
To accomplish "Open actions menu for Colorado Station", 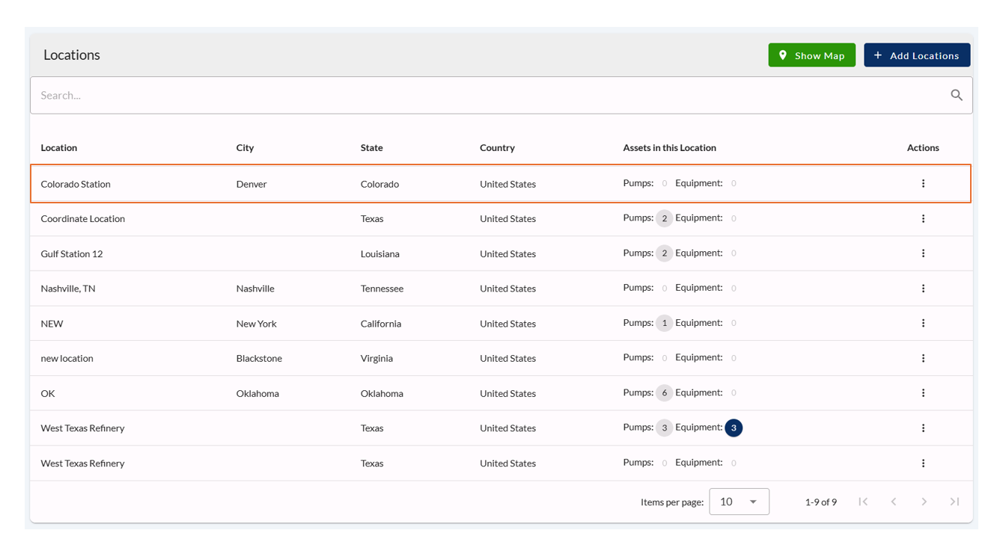I will (x=923, y=184).
